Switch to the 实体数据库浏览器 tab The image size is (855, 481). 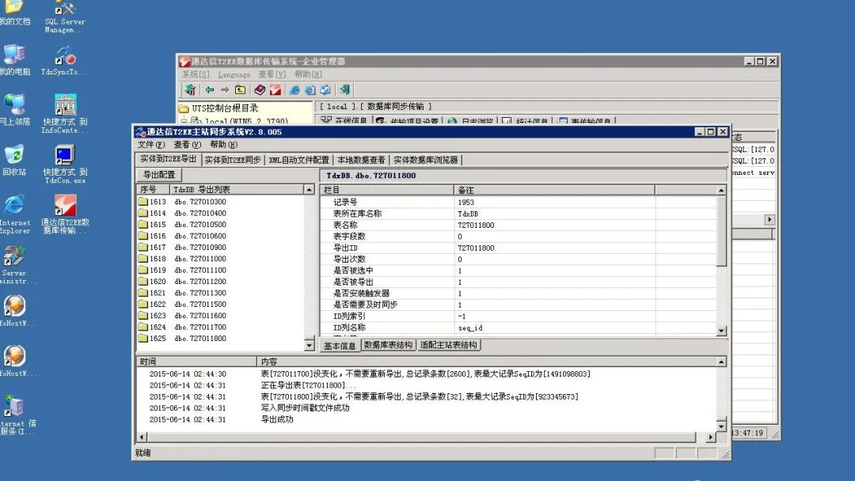tap(426, 160)
